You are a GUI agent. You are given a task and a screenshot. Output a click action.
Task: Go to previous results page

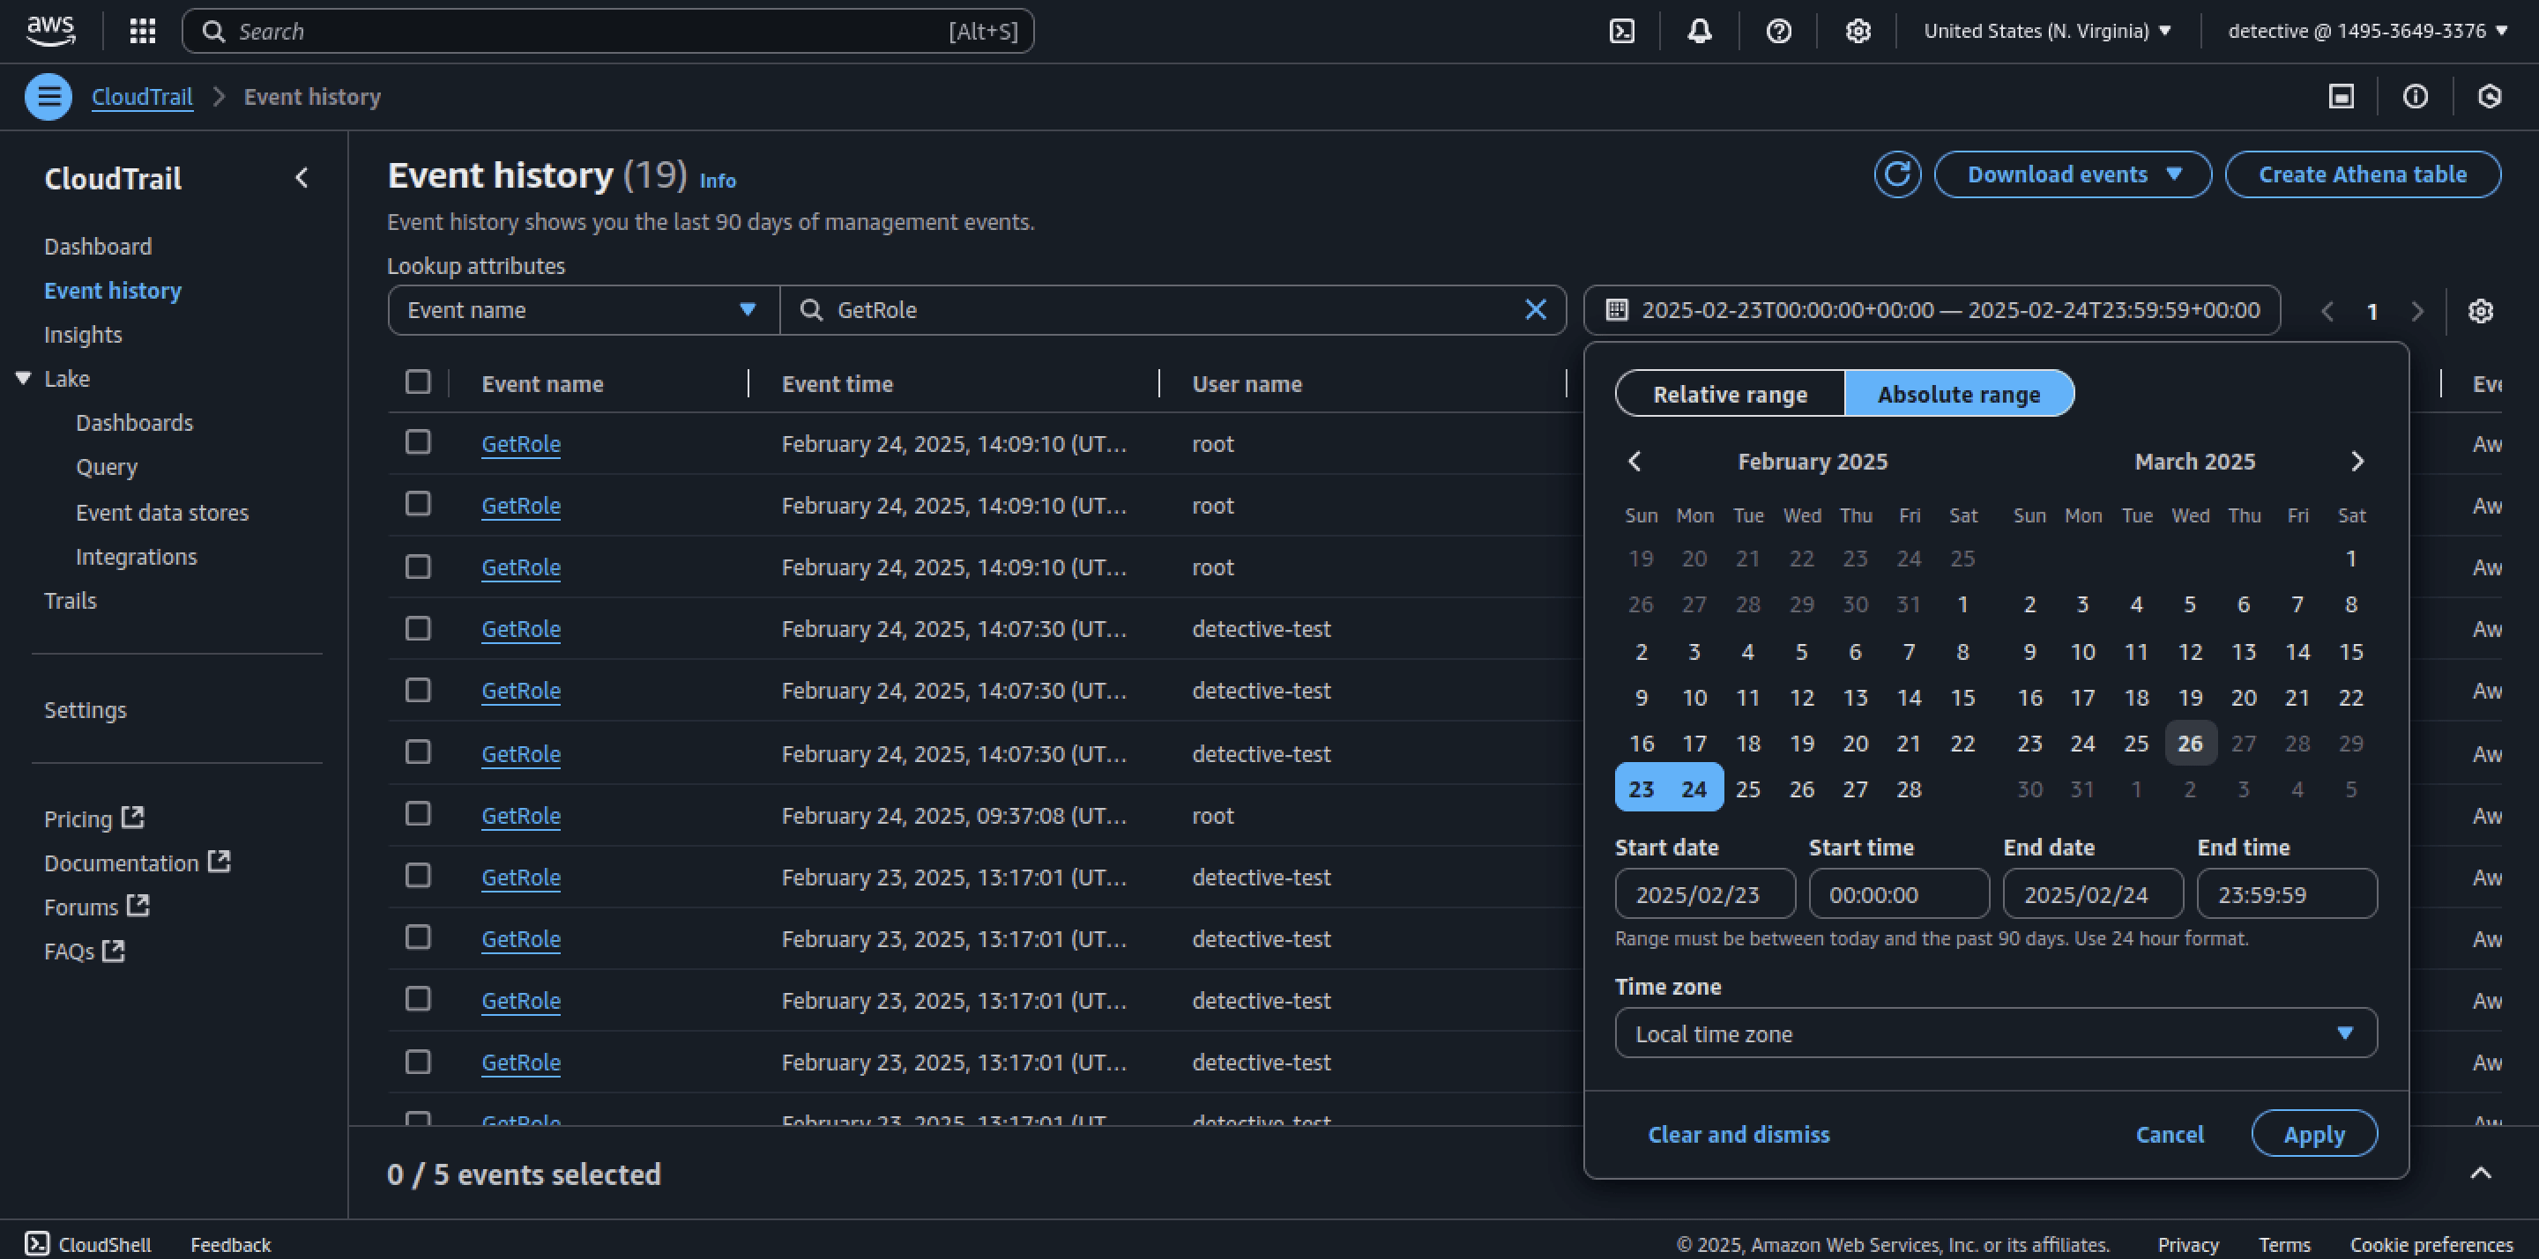pos(2327,311)
